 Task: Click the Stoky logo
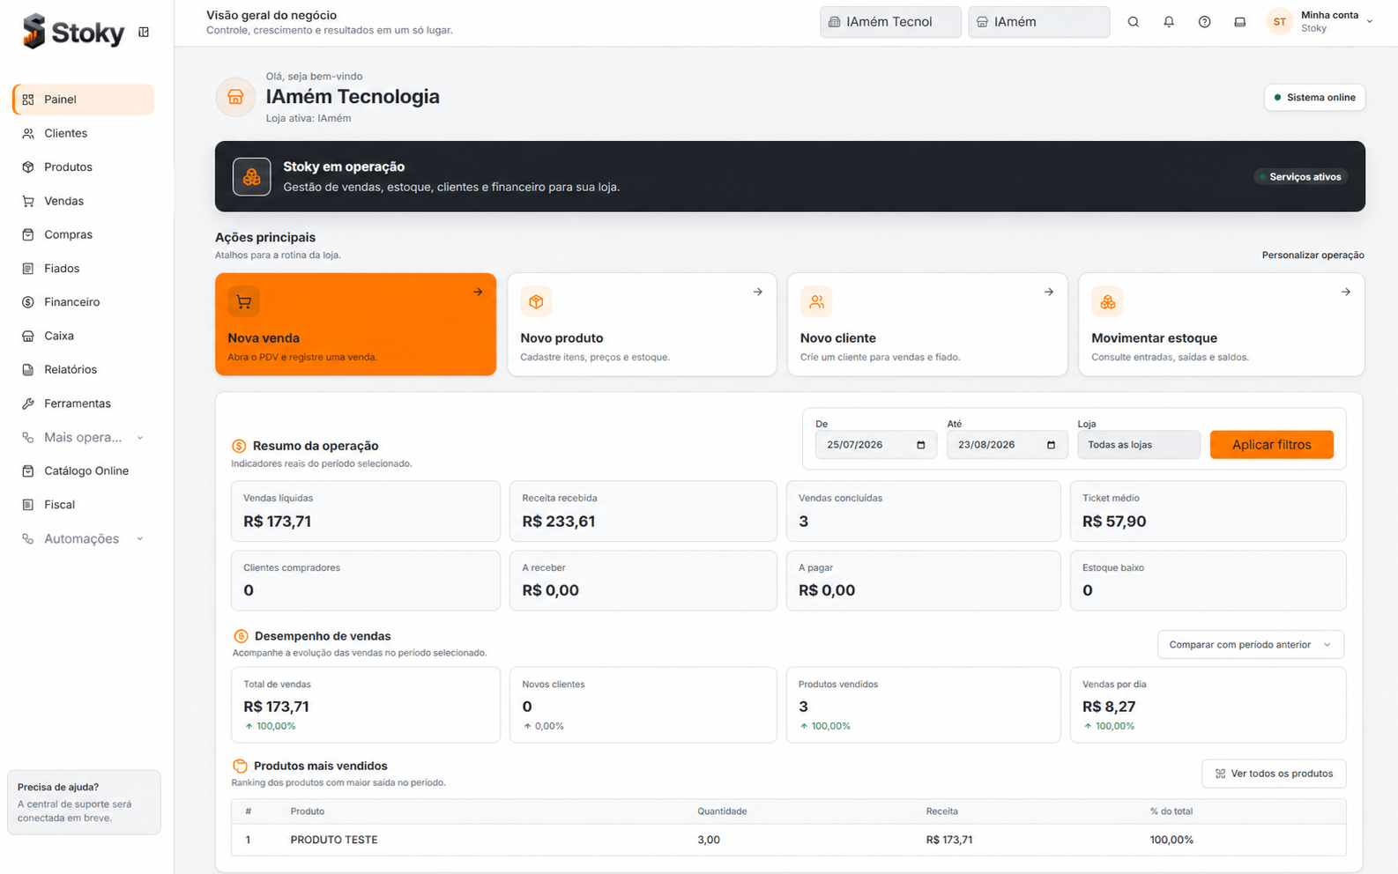74,32
